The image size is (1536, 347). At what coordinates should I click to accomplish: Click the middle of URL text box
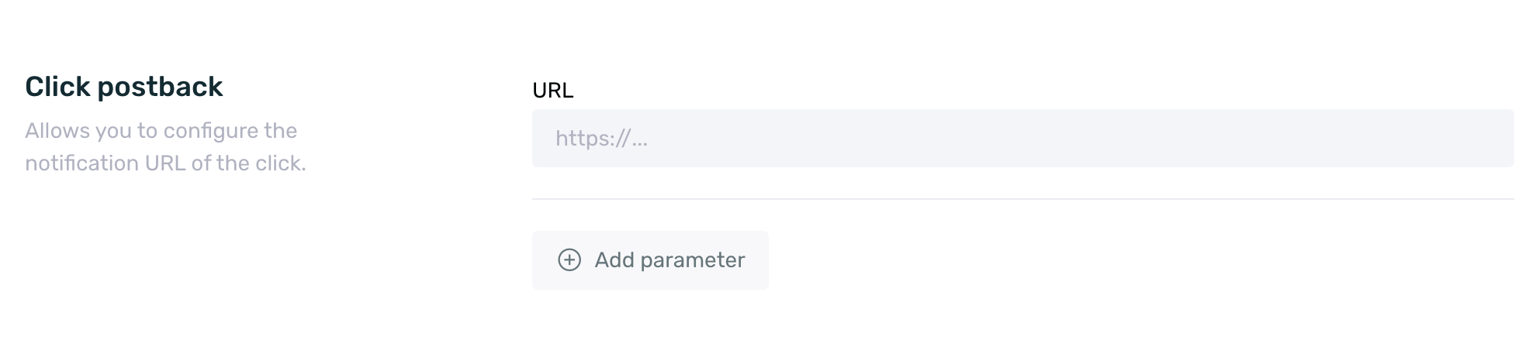(x=1022, y=139)
